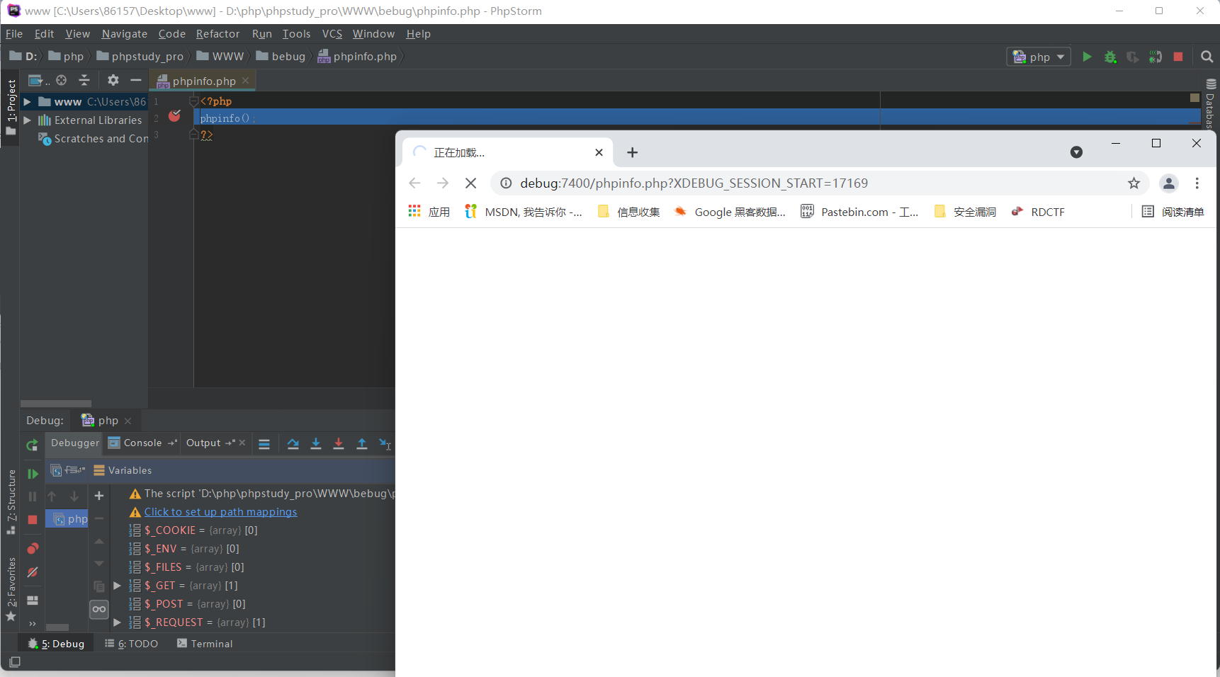
Task: Click the Run with Coverage icon
Action: tap(1133, 57)
